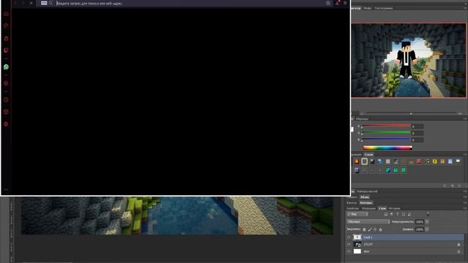Switch to the Гистограмма tab
The width and height of the screenshot is (468, 263).
[383, 8]
